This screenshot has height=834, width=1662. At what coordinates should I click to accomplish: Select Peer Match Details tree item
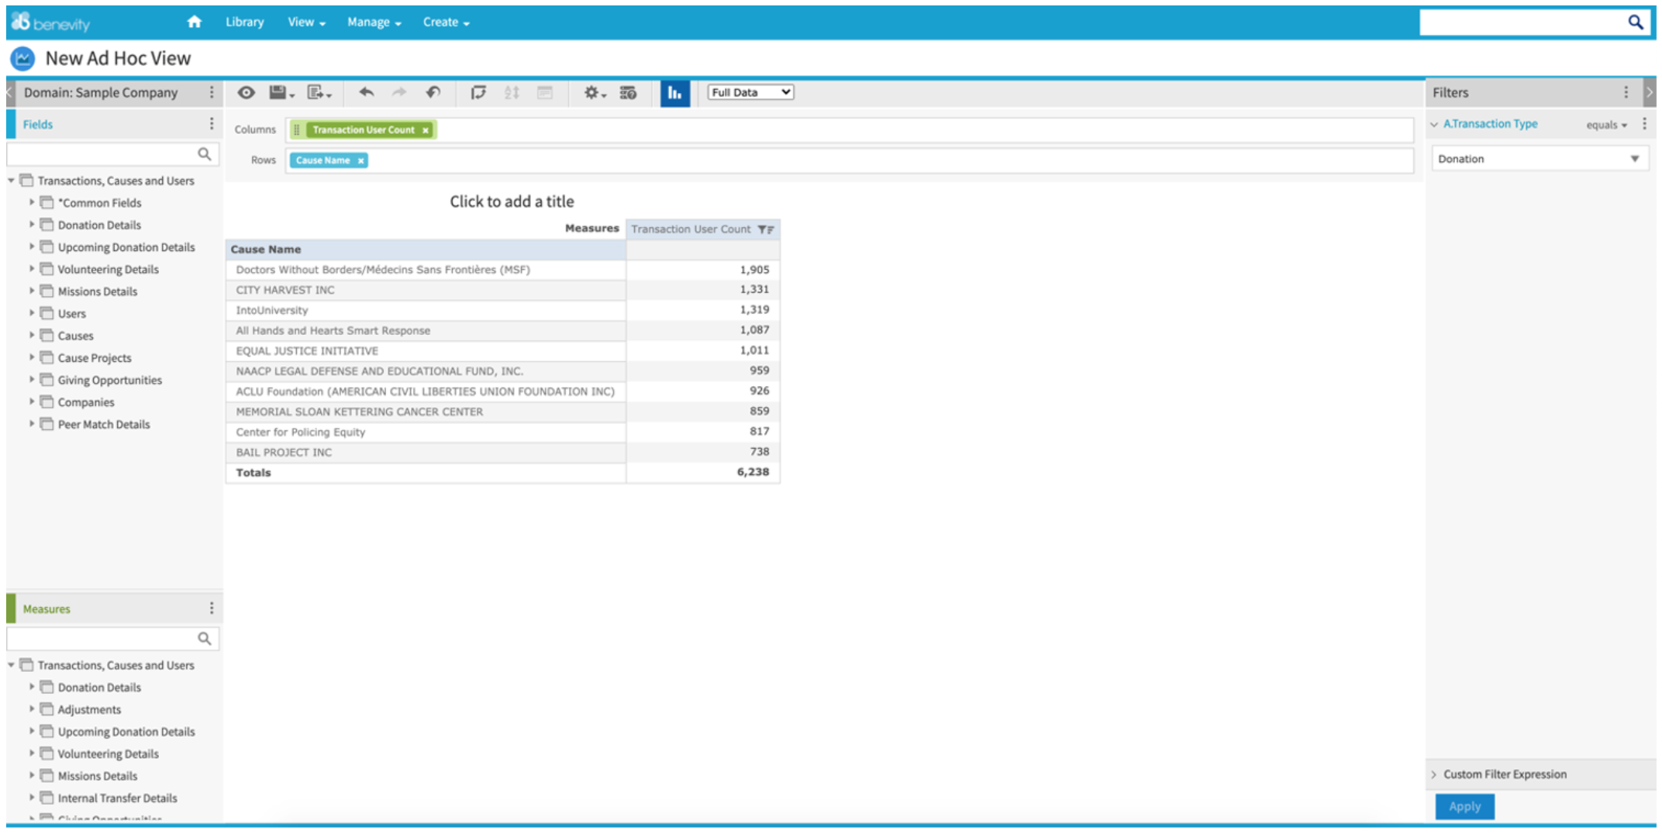104,424
